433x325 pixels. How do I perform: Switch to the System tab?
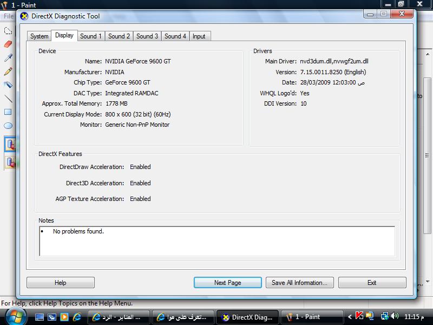(x=39, y=36)
